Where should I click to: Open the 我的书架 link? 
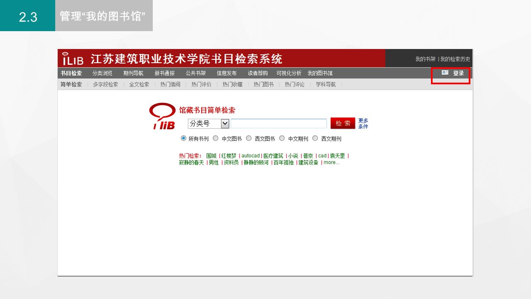[x=426, y=59]
